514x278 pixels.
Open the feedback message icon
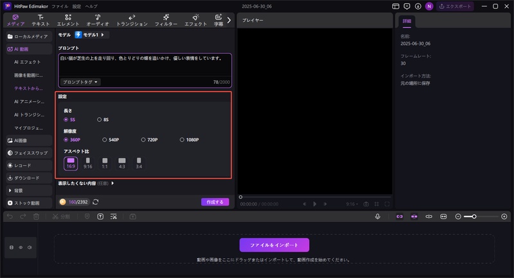click(x=407, y=6)
